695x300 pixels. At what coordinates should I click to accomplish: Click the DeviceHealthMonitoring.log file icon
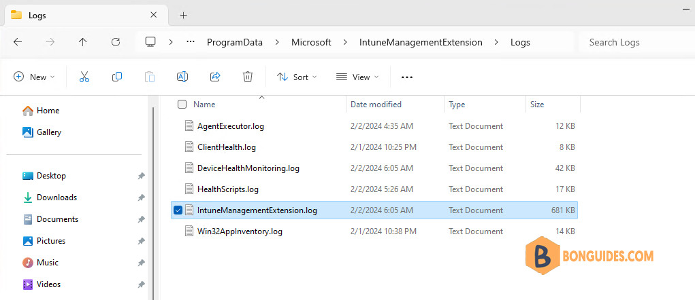[189, 168]
